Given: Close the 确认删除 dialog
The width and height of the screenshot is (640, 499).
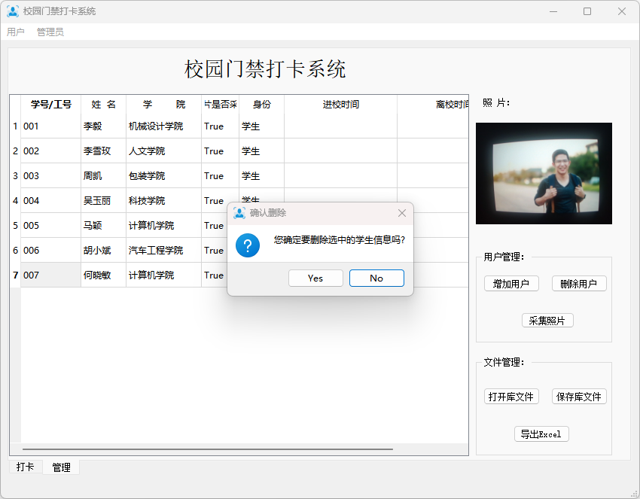Looking at the screenshot, I should 401,213.
